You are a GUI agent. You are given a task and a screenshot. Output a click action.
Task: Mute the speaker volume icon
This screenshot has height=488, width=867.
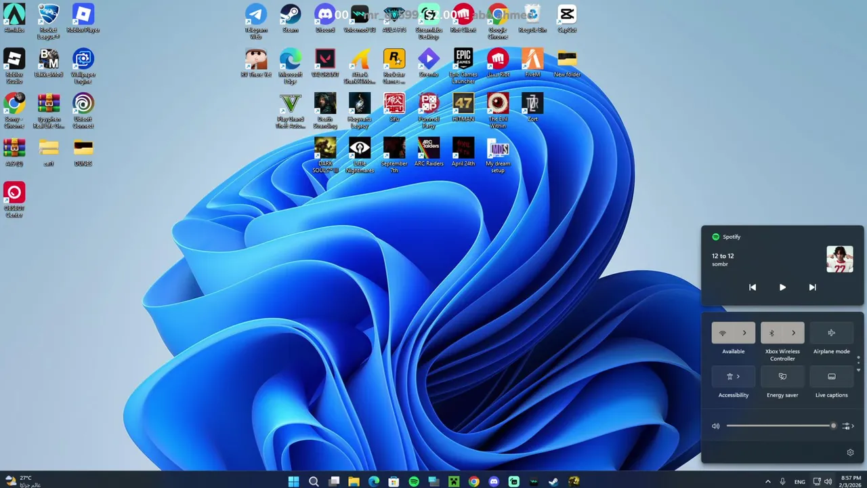[x=715, y=426]
